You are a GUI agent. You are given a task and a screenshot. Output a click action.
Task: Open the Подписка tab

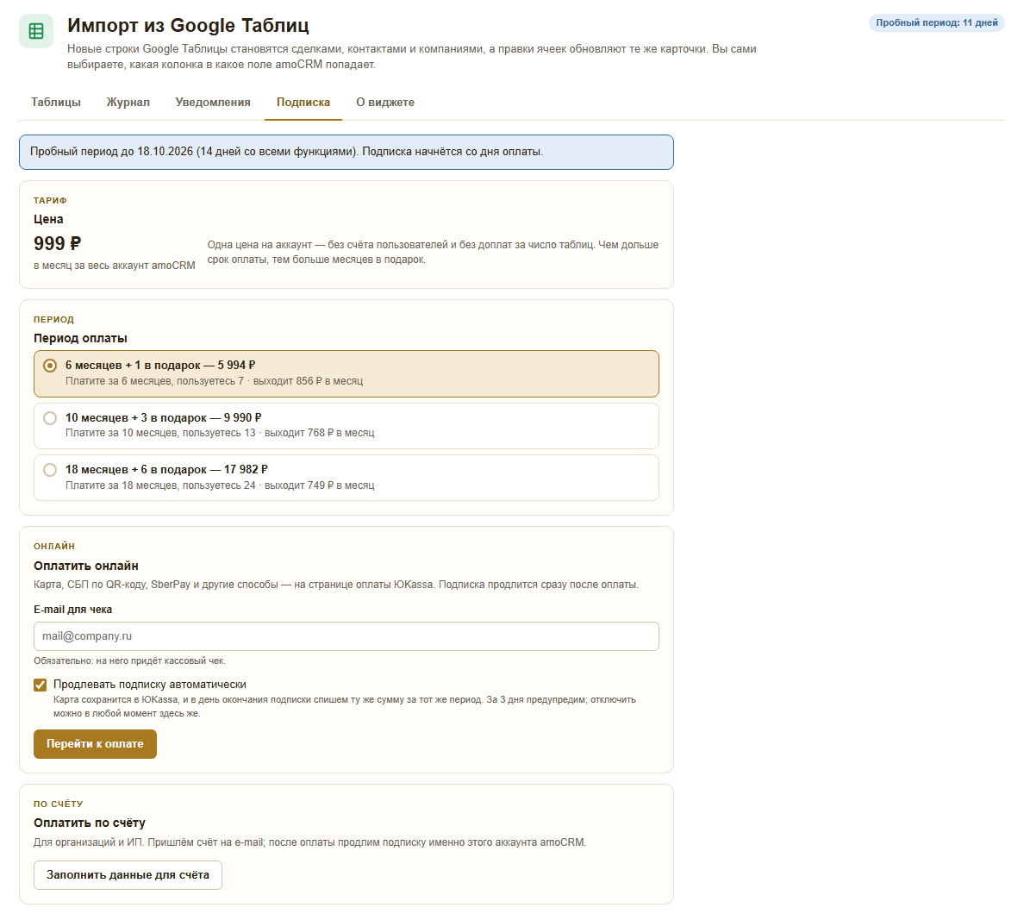(x=303, y=102)
